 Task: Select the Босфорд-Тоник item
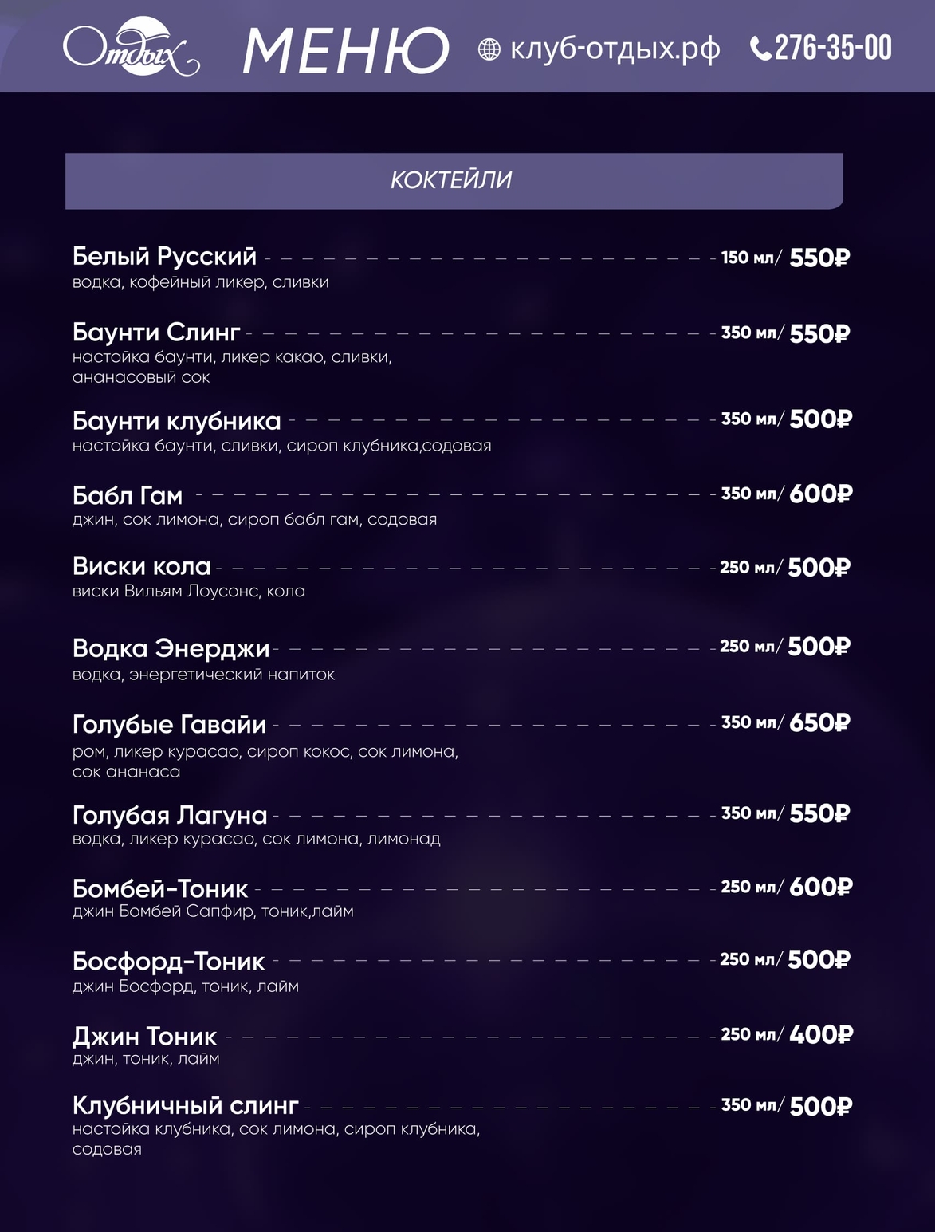coord(168,962)
